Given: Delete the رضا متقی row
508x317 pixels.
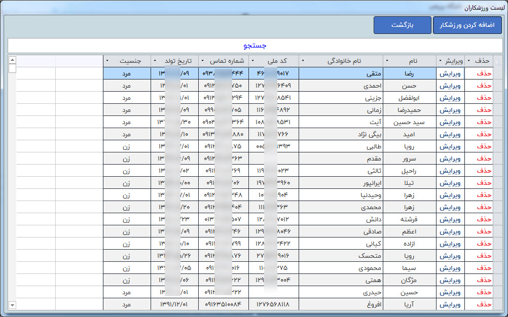Looking at the screenshot, I should pos(484,73).
